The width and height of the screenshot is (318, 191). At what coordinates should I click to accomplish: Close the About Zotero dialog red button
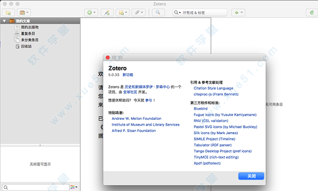click(x=108, y=58)
